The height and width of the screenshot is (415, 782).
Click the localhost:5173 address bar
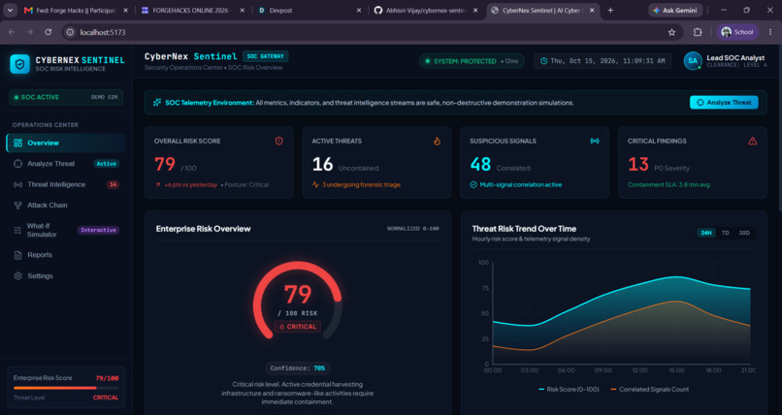point(372,32)
